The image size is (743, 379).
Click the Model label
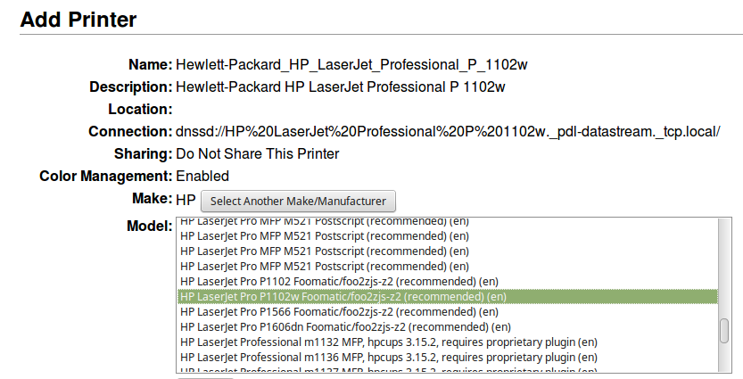point(150,226)
